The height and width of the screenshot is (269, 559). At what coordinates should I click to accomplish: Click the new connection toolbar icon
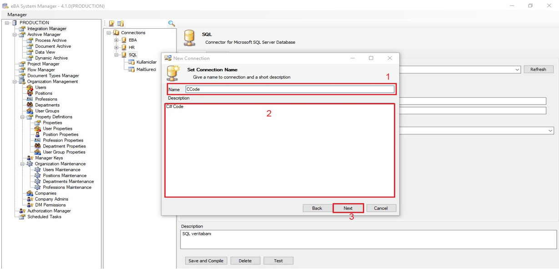click(111, 23)
